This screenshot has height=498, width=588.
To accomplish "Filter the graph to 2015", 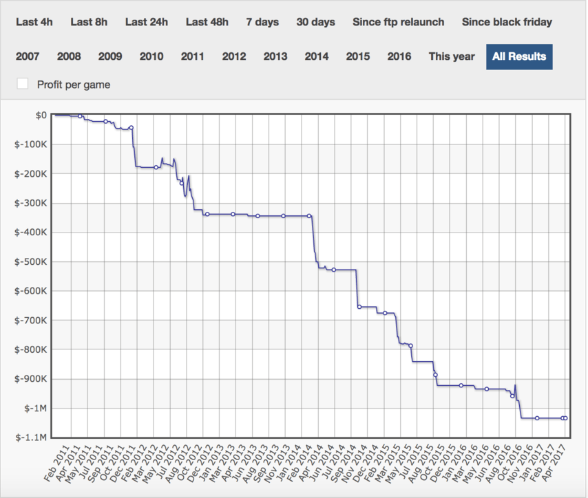I will [358, 56].
